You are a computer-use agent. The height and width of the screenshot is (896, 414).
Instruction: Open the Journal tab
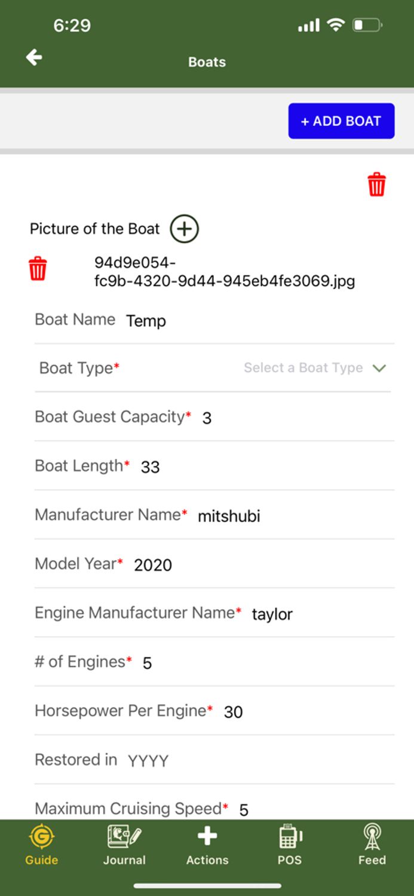point(124,845)
